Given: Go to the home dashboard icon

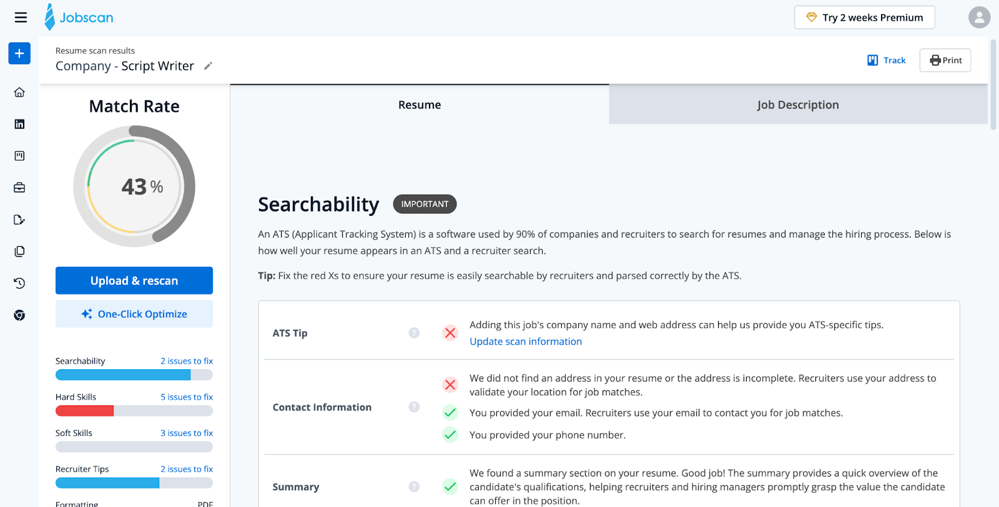Looking at the screenshot, I should (x=19, y=92).
